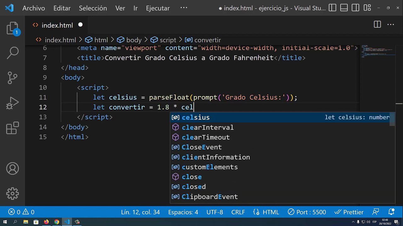Screen dimensions: 403x226
Task: Toggle the secondary side bar layout icon
Action: 355,8
